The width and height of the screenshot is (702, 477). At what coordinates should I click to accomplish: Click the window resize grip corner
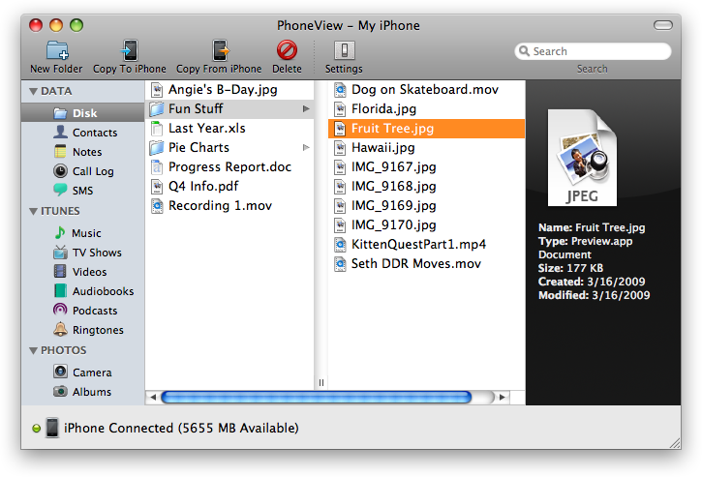pos(675,442)
